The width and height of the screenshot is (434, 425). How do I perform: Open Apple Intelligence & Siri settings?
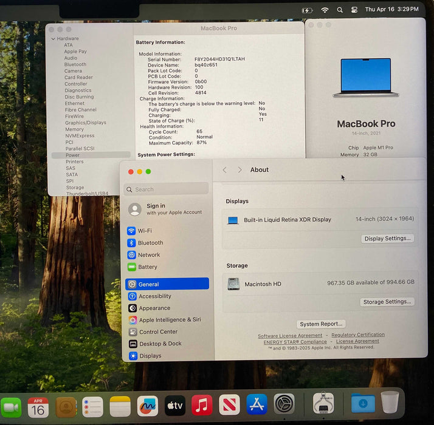[x=167, y=320]
